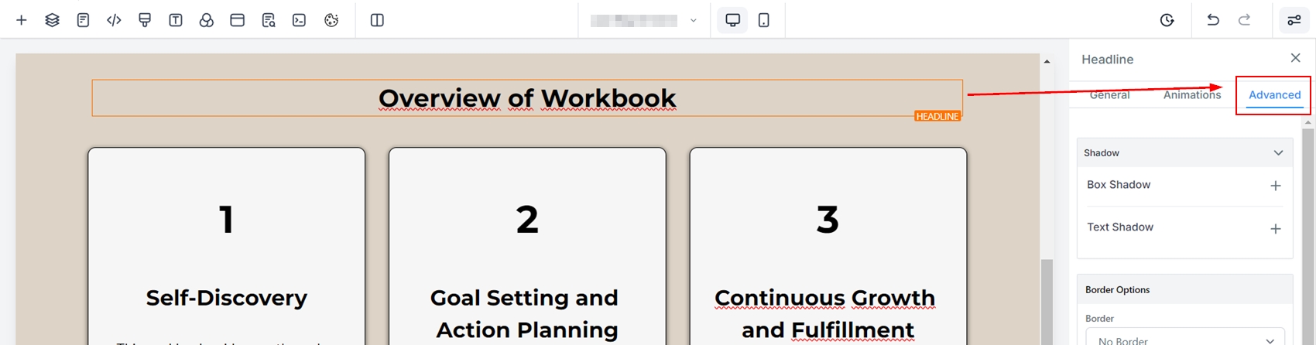1316x345 pixels.
Task: Click the cookie settings icon
Action: (x=331, y=20)
